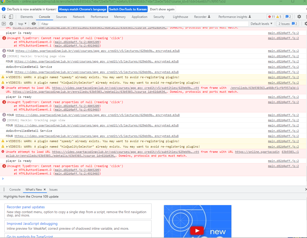Expand the second hlsQualitySelector warning message
The height and width of the screenshot is (238, 307).
point(7,147)
